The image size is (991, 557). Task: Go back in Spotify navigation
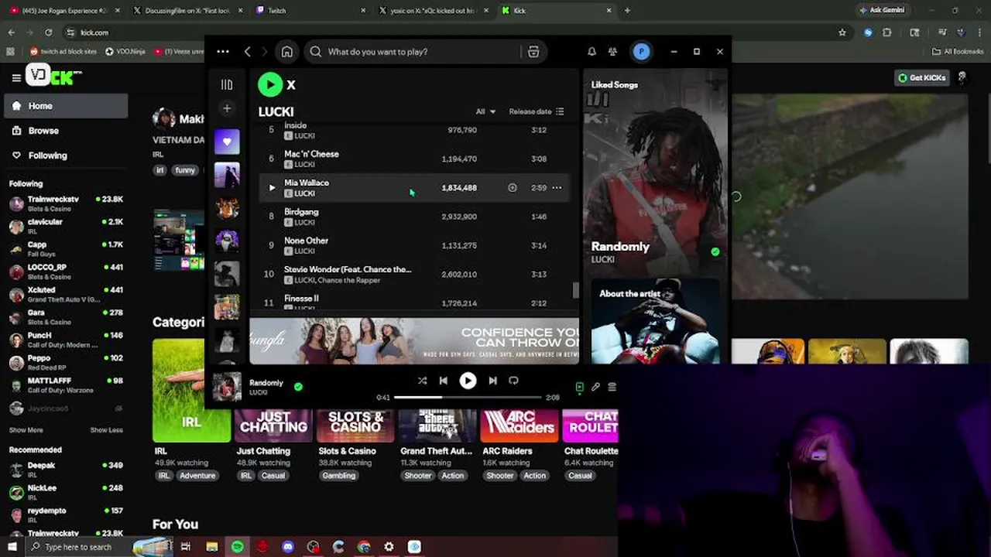click(x=247, y=52)
